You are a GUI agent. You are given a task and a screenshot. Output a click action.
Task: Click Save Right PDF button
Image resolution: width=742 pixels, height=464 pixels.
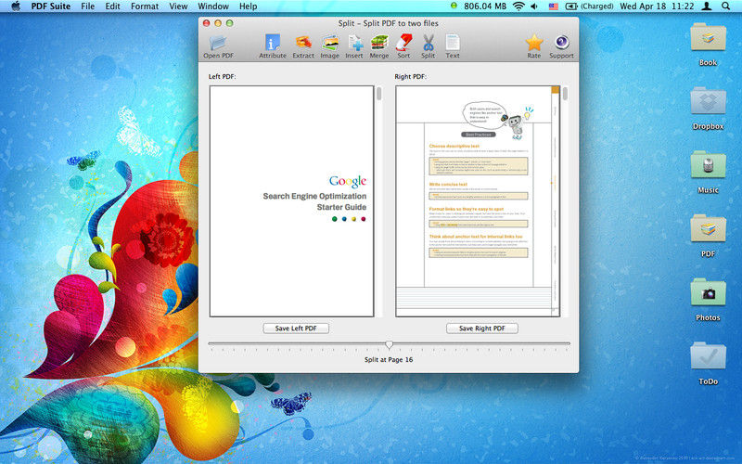tap(481, 329)
